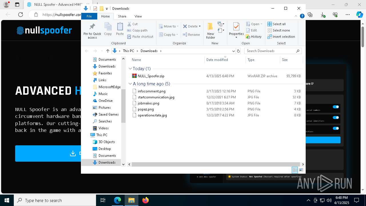Sort by Date modified column
Image resolution: width=366 pixels, height=206 pixels.
[x=225, y=60]
